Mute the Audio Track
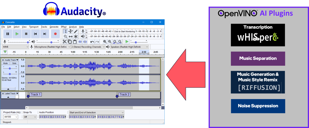The width and height of the screenshot is (309, 128). click(5, 63)
